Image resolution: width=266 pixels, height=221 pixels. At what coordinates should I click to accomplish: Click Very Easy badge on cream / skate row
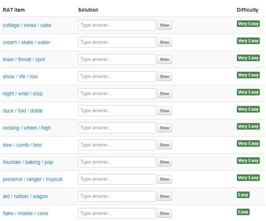coord(248,41)
